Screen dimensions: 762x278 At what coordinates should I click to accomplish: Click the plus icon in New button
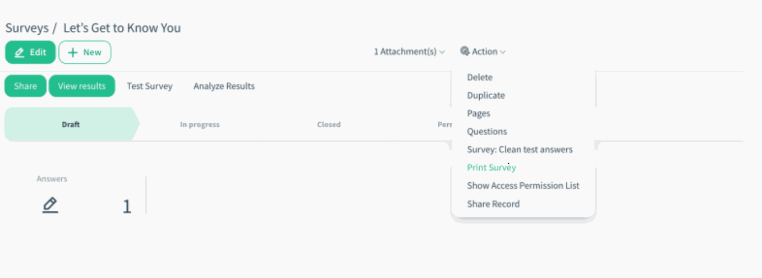tap(73, 52)
